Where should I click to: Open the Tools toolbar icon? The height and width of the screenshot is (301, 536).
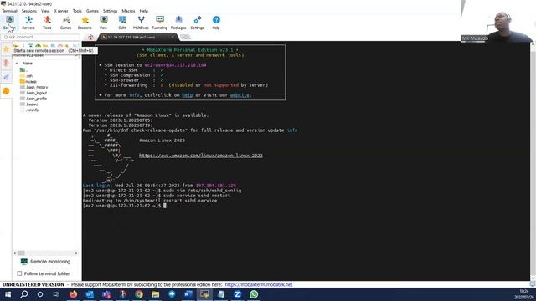coord(47,23)
